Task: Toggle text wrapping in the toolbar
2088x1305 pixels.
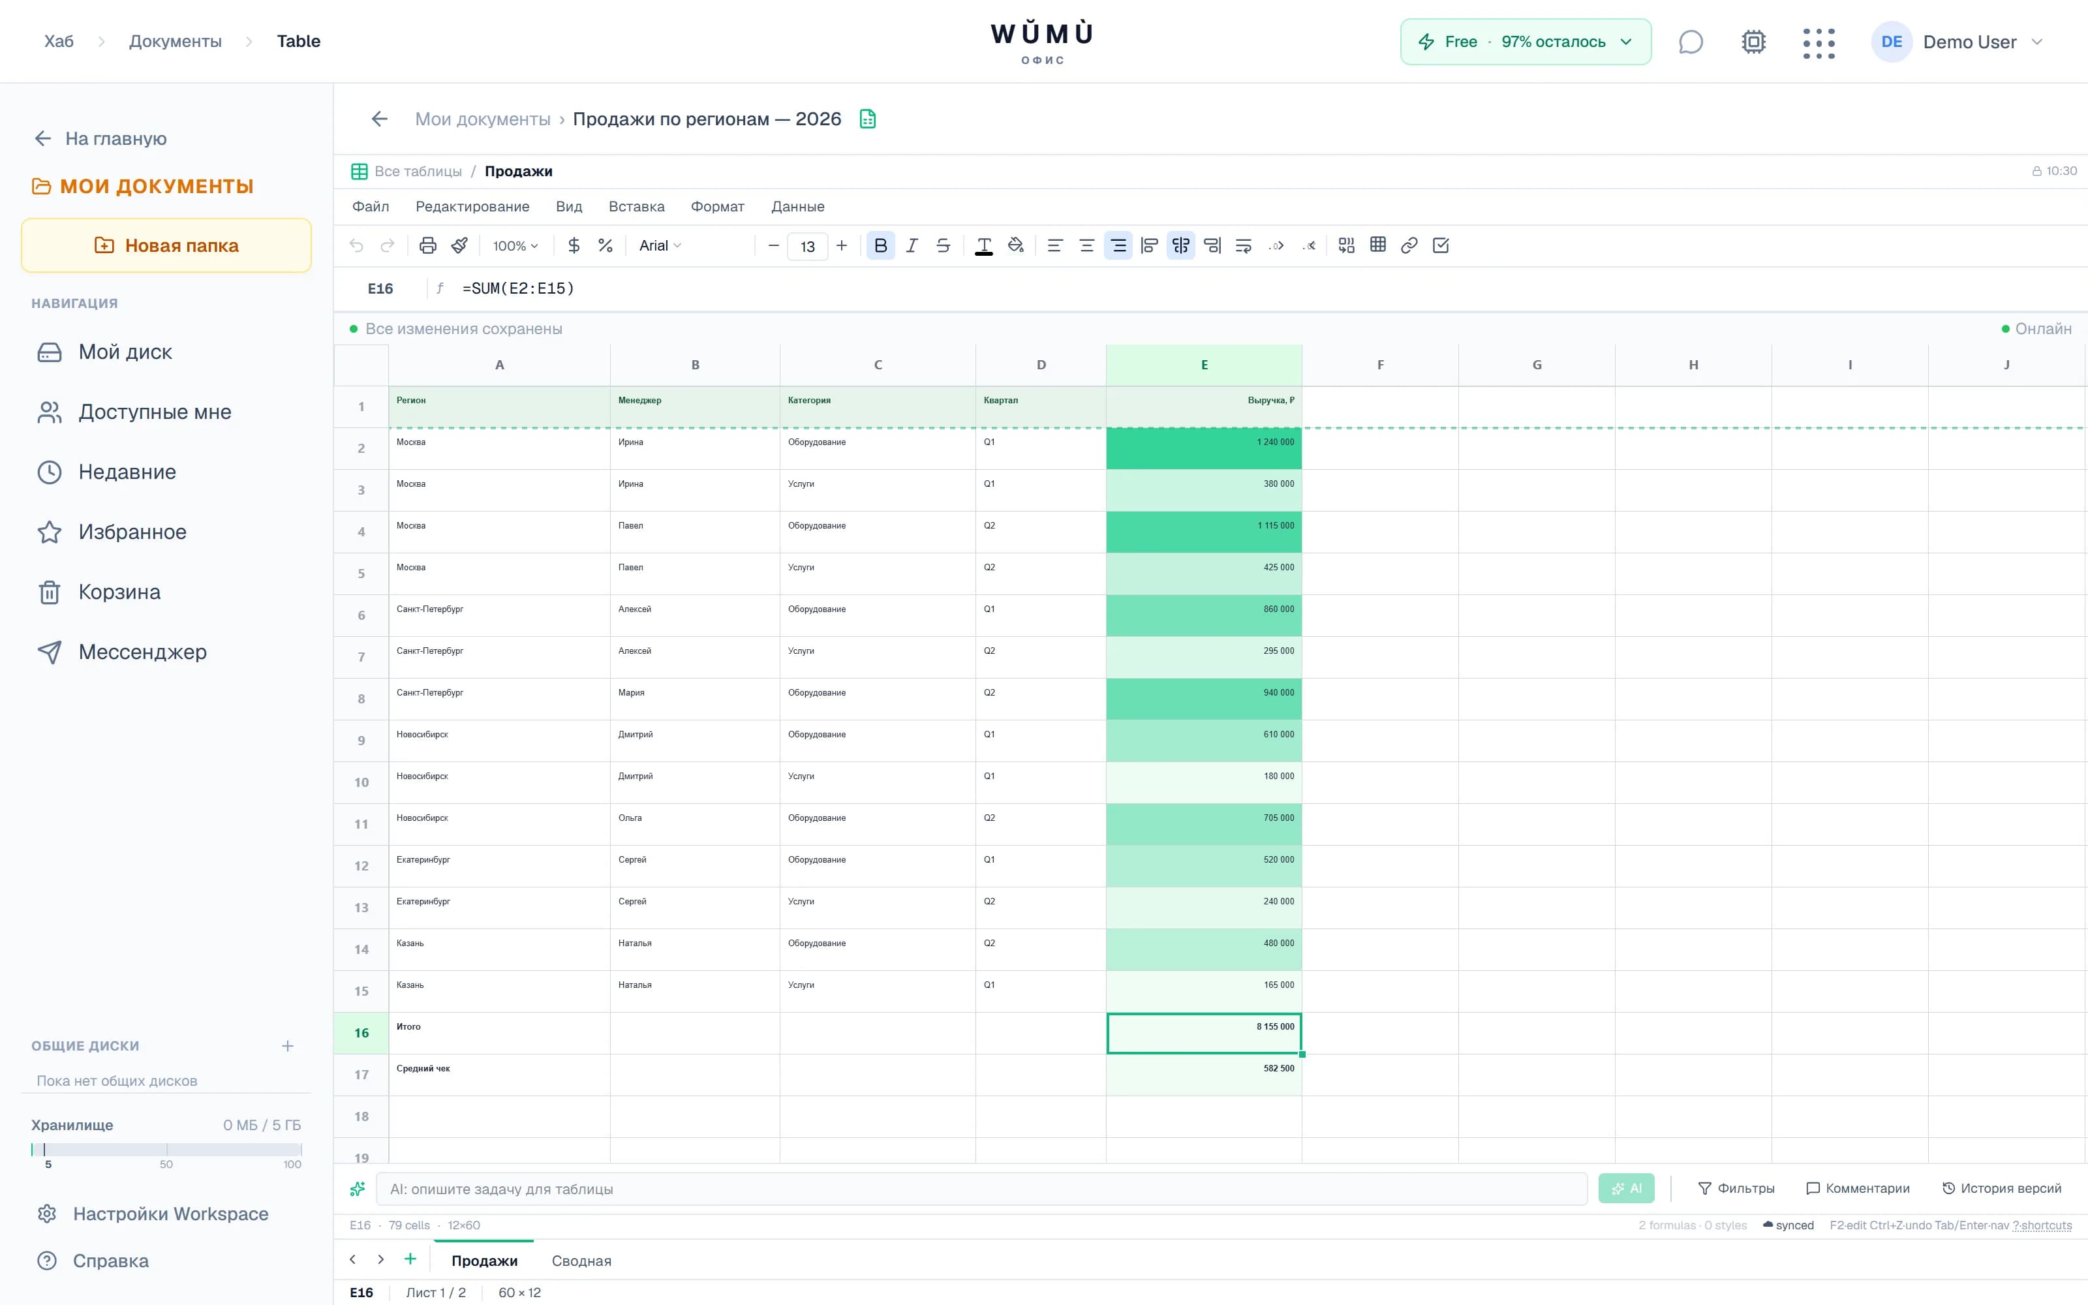Action: (1244, 246)
